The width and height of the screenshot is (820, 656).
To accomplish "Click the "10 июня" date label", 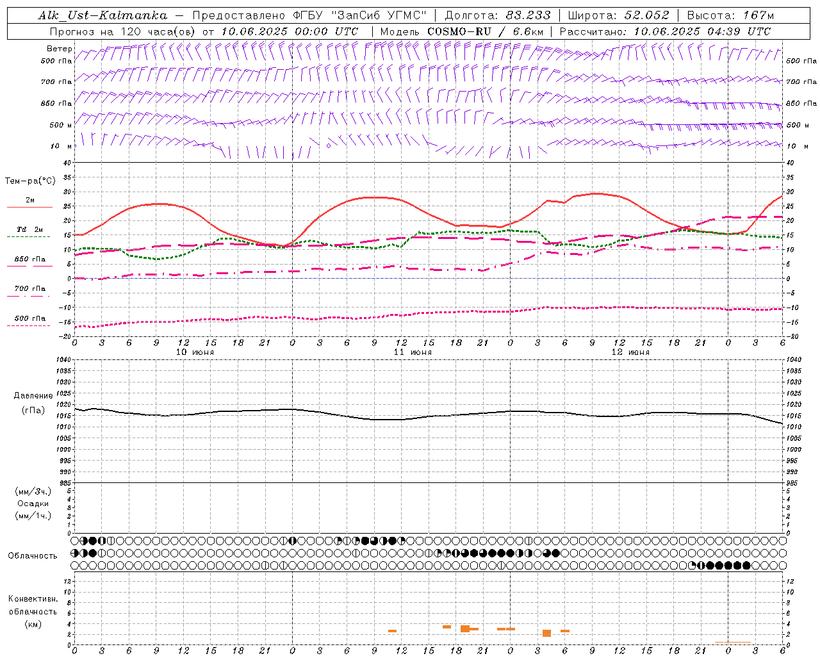I will tap(195, 352).
